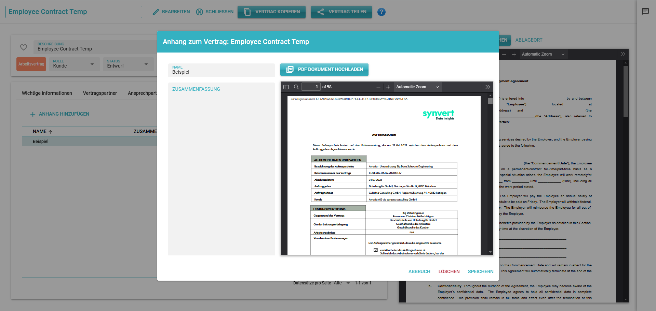656x311 pixels.
Task: Expand the Automatic Zoom dropdown in dialog
Action: [x=417, y=87]
